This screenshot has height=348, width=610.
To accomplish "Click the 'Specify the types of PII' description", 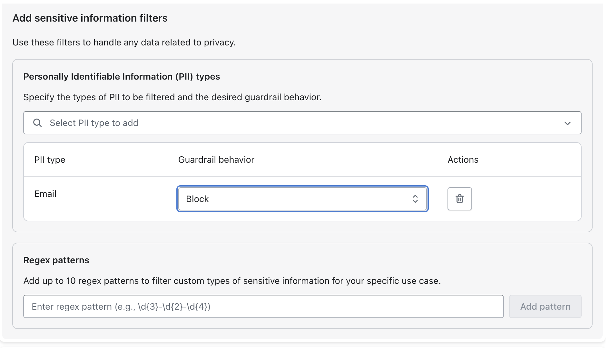I will tap(172, 97).
